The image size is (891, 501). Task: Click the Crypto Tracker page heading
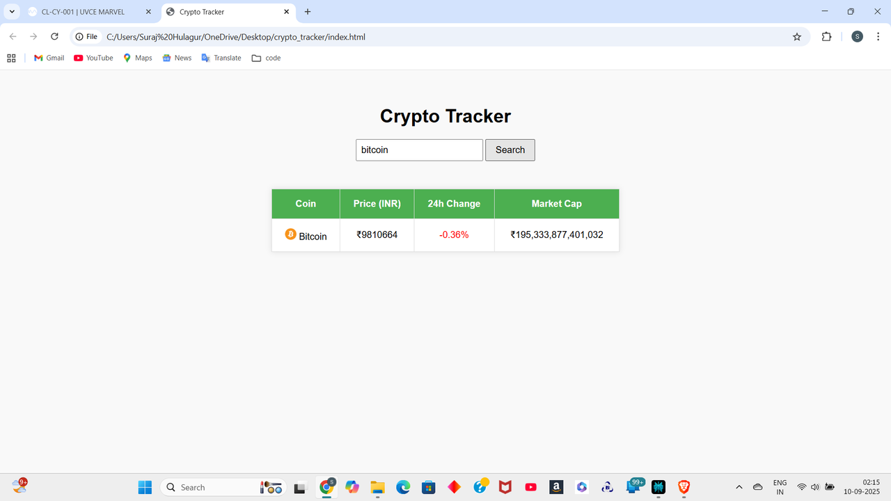tap(445, 116)
